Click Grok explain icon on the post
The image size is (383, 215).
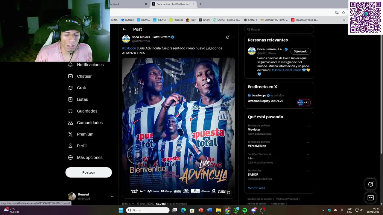pos(228,37)
